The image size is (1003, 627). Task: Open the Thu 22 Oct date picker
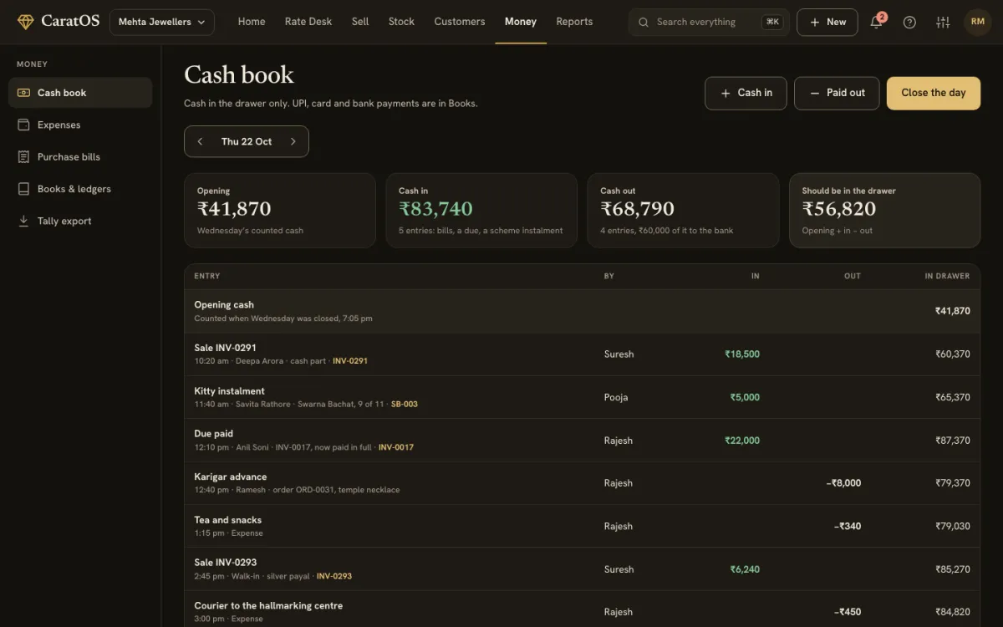(247, 141)
